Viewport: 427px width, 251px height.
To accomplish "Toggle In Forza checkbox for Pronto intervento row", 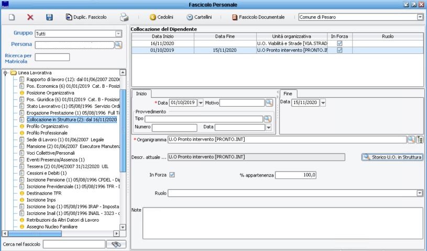I will coord(340,50).
